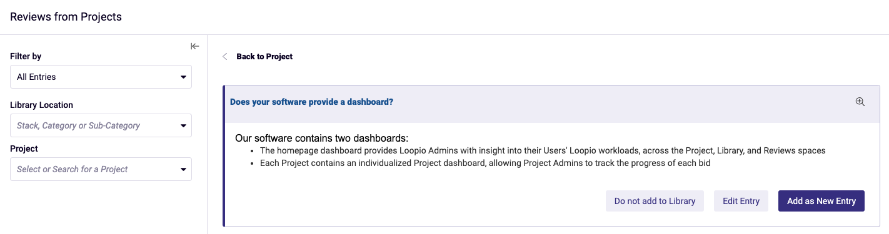Choose Do not add to Library

pyautogui.click(x=655, y=201)
